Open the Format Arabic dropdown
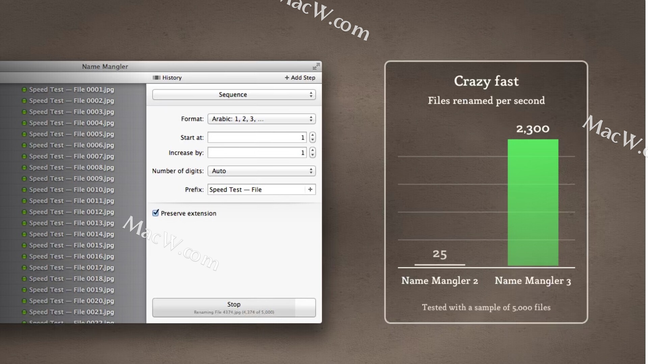This screenshot has width=648, height=364. 262,119
